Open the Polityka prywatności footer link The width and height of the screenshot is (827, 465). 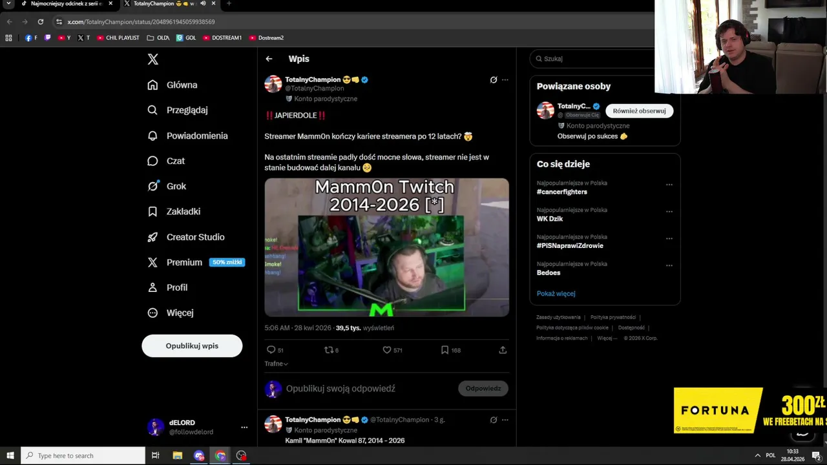(x=613, y=317)
